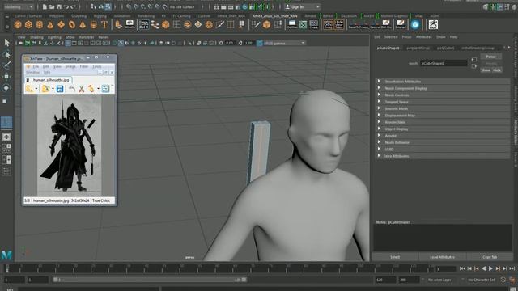Click the rightmost white portrait shelf icon
The height and width of the screenshot is (291, 518).
point(433,25)
